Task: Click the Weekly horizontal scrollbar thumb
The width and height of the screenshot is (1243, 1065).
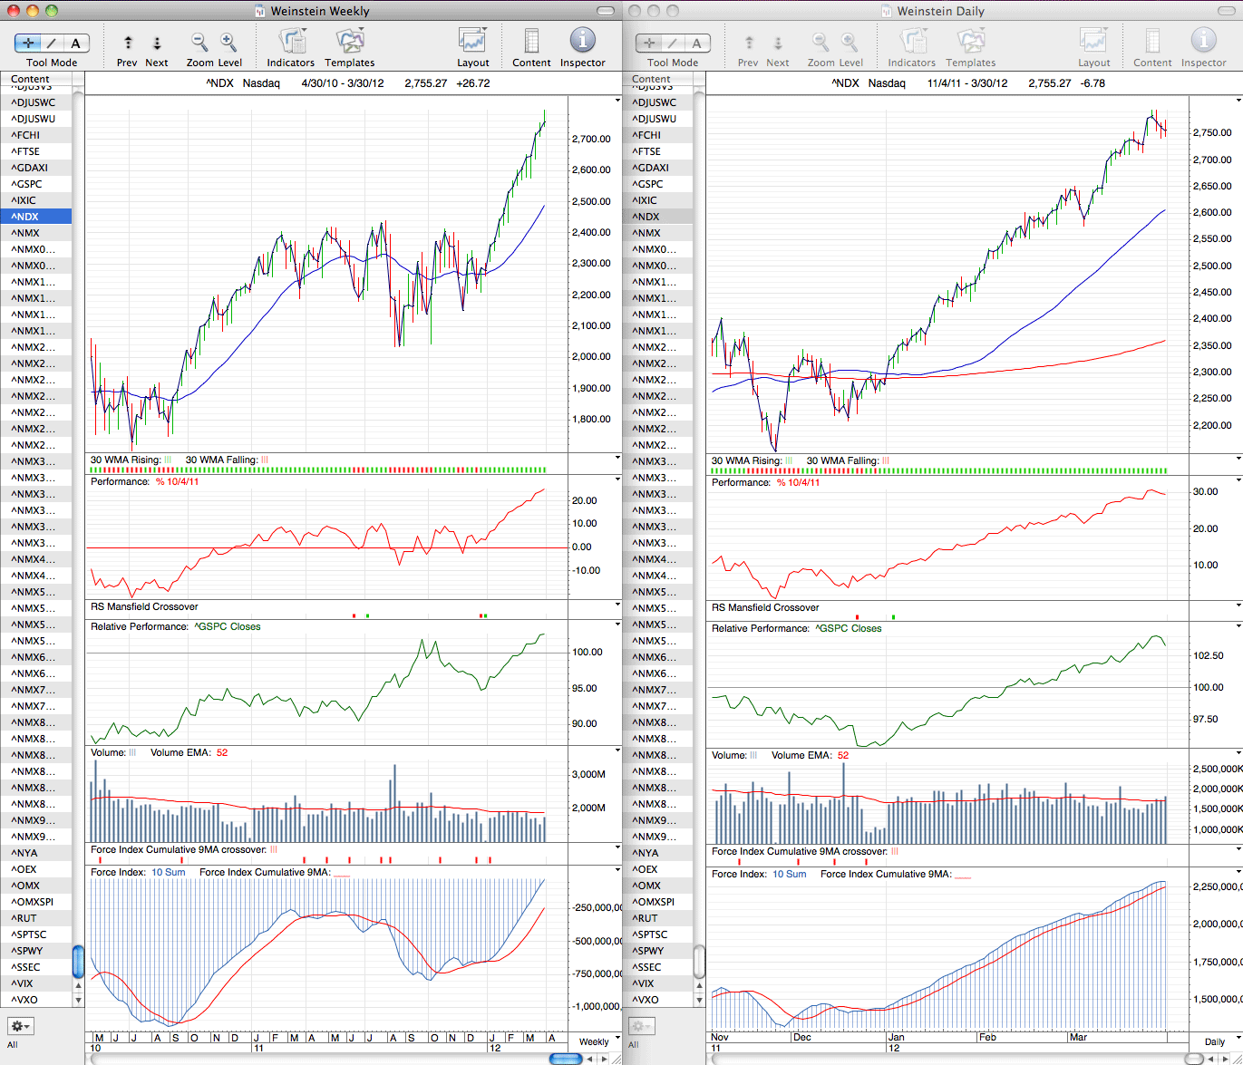Action: pos(565,1059)
